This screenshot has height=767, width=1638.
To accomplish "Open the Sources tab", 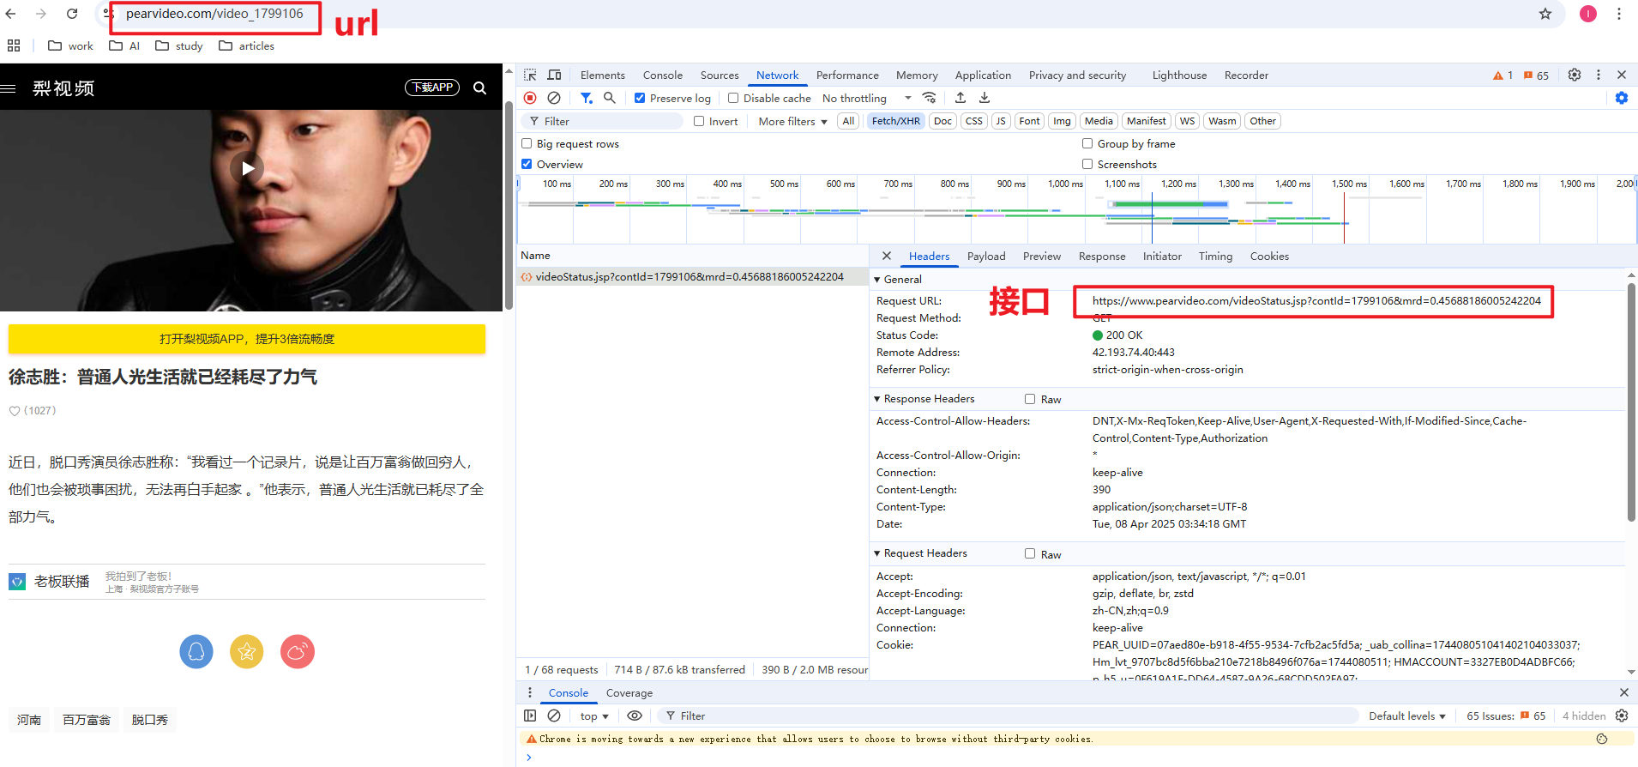I will (x=720, y=75).
